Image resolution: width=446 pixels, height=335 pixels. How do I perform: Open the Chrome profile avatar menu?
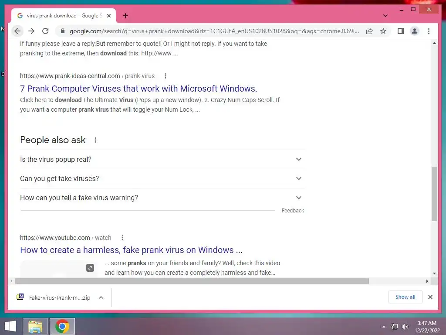(x=415, y=31)
